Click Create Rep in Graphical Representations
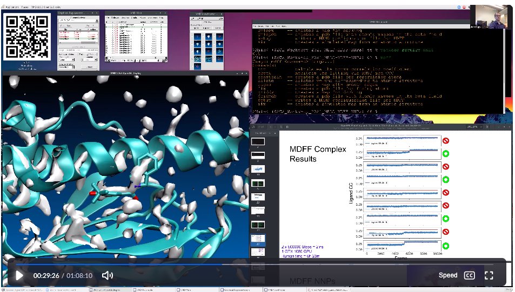Viewport: 515px width, 292px height. (66, 25)
